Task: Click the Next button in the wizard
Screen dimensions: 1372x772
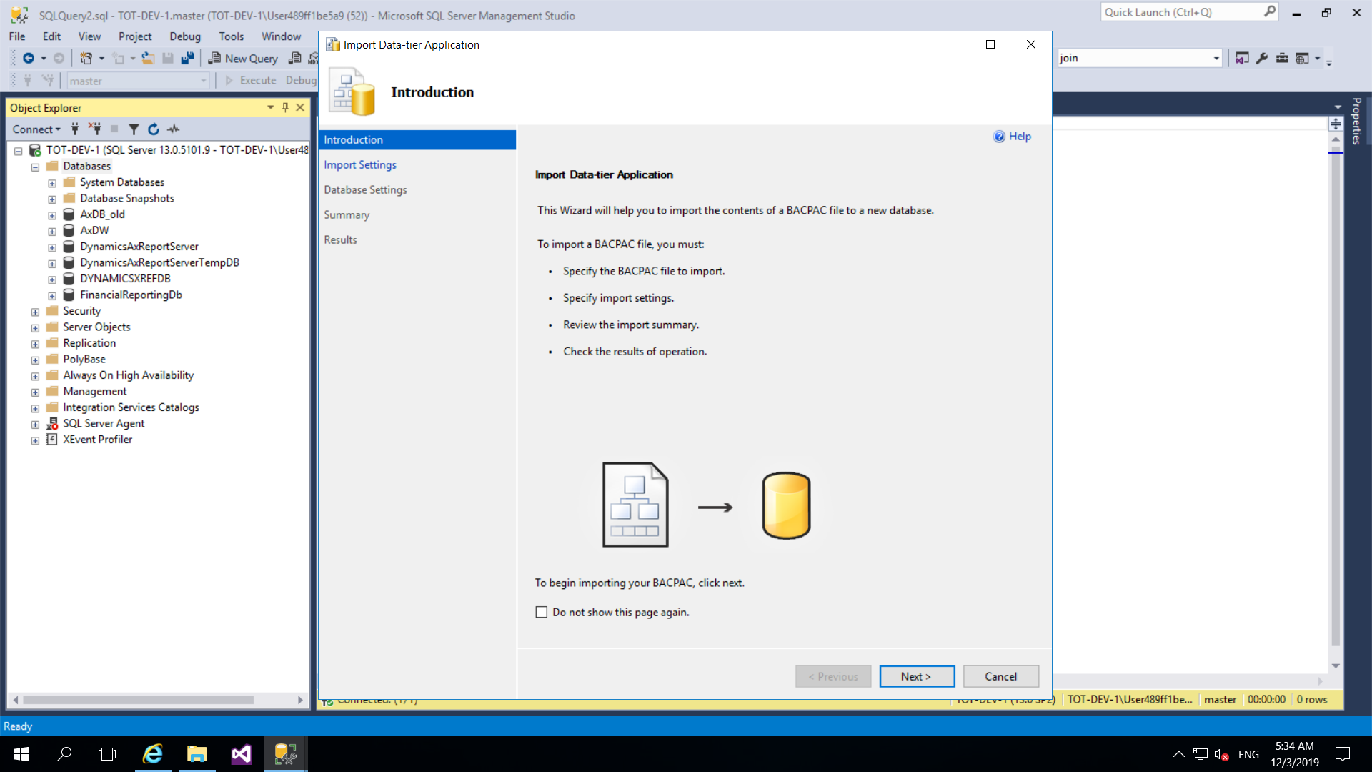Action: pyautogui.click(x=917, y=676)
